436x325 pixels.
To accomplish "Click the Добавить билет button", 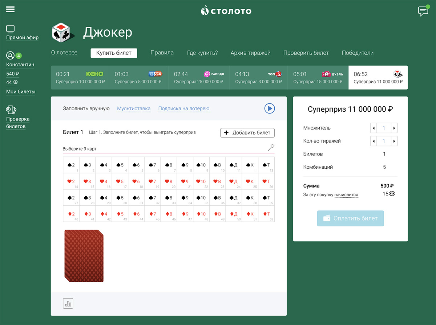I will (x=247, y=133).
